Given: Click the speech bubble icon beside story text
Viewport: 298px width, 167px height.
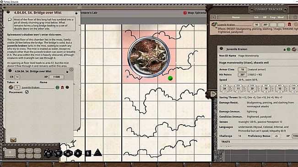Looking at the screenshot, I should coord(10,20).
